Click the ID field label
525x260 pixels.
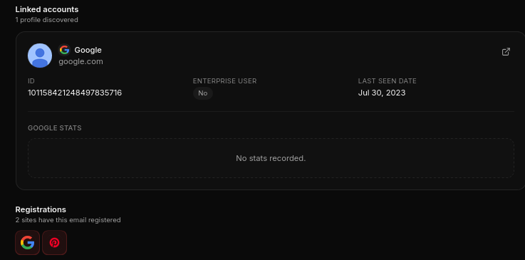(x=31, y=81)
